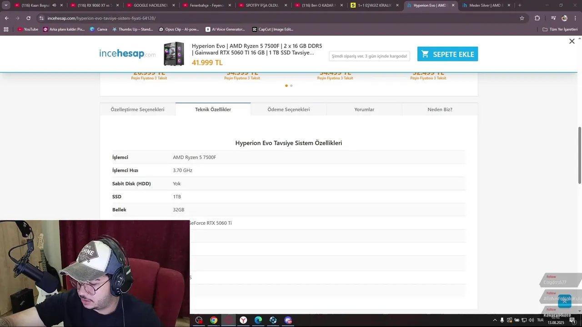Open 'AI Voice Generator...' bookmark
This screenshot has height=327, width=582.
[226, 29]
